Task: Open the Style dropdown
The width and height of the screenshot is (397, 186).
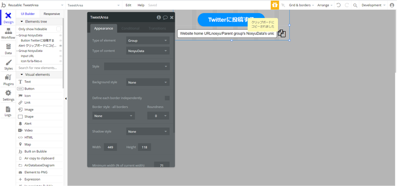Action: point(137,66)
